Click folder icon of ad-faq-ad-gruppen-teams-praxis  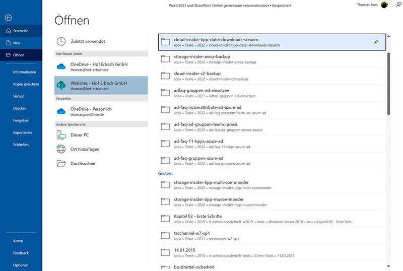[x=165, y=127]
